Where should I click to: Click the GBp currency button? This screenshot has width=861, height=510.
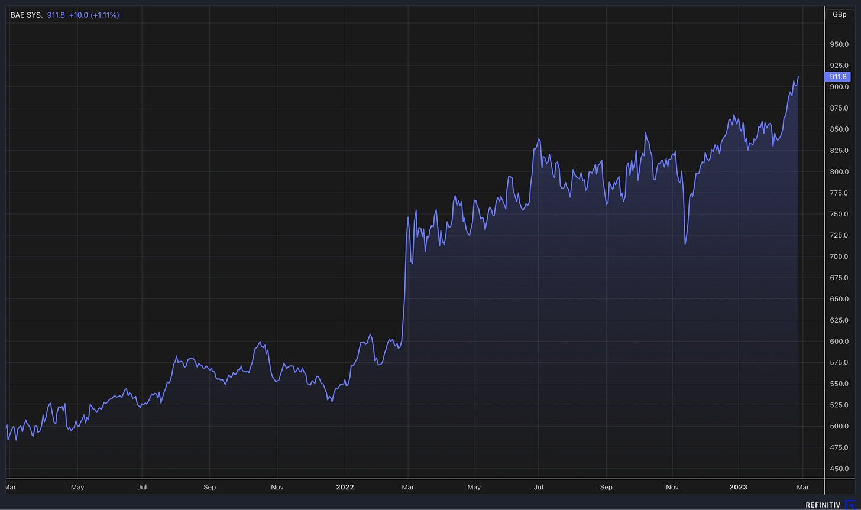click(x=839, y=15)
